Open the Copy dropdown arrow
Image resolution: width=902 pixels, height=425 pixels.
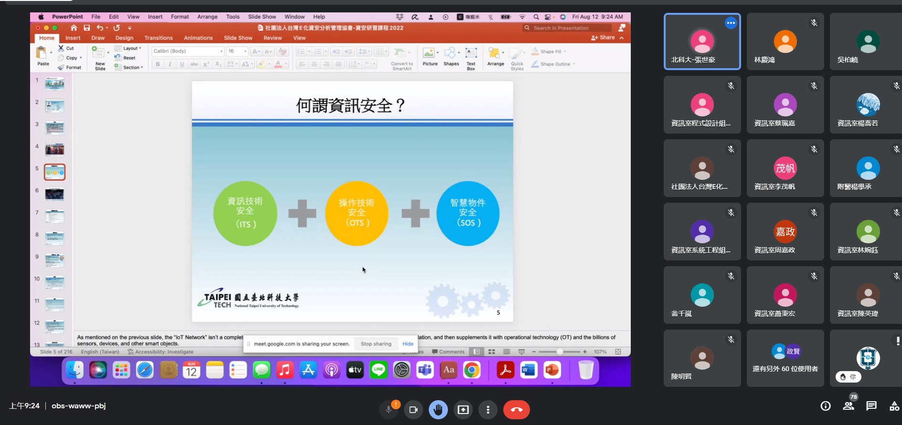point(81,58)
